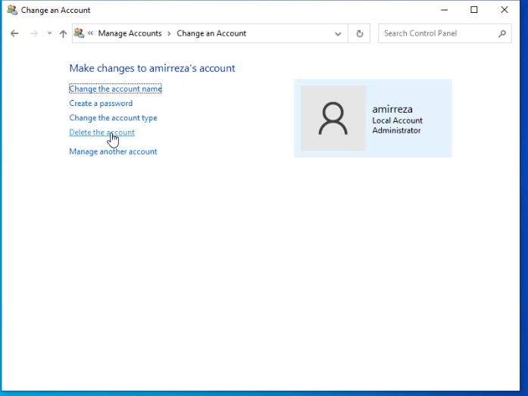Click the Make changes to amirreza's account heading
The height and width of the screenshot is (396, 528).
152,68
